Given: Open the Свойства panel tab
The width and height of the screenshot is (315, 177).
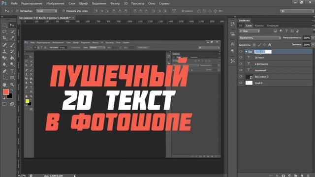Looking at the screenshot, I should 244,21.
